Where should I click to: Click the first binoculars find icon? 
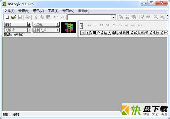coord(121,17)
